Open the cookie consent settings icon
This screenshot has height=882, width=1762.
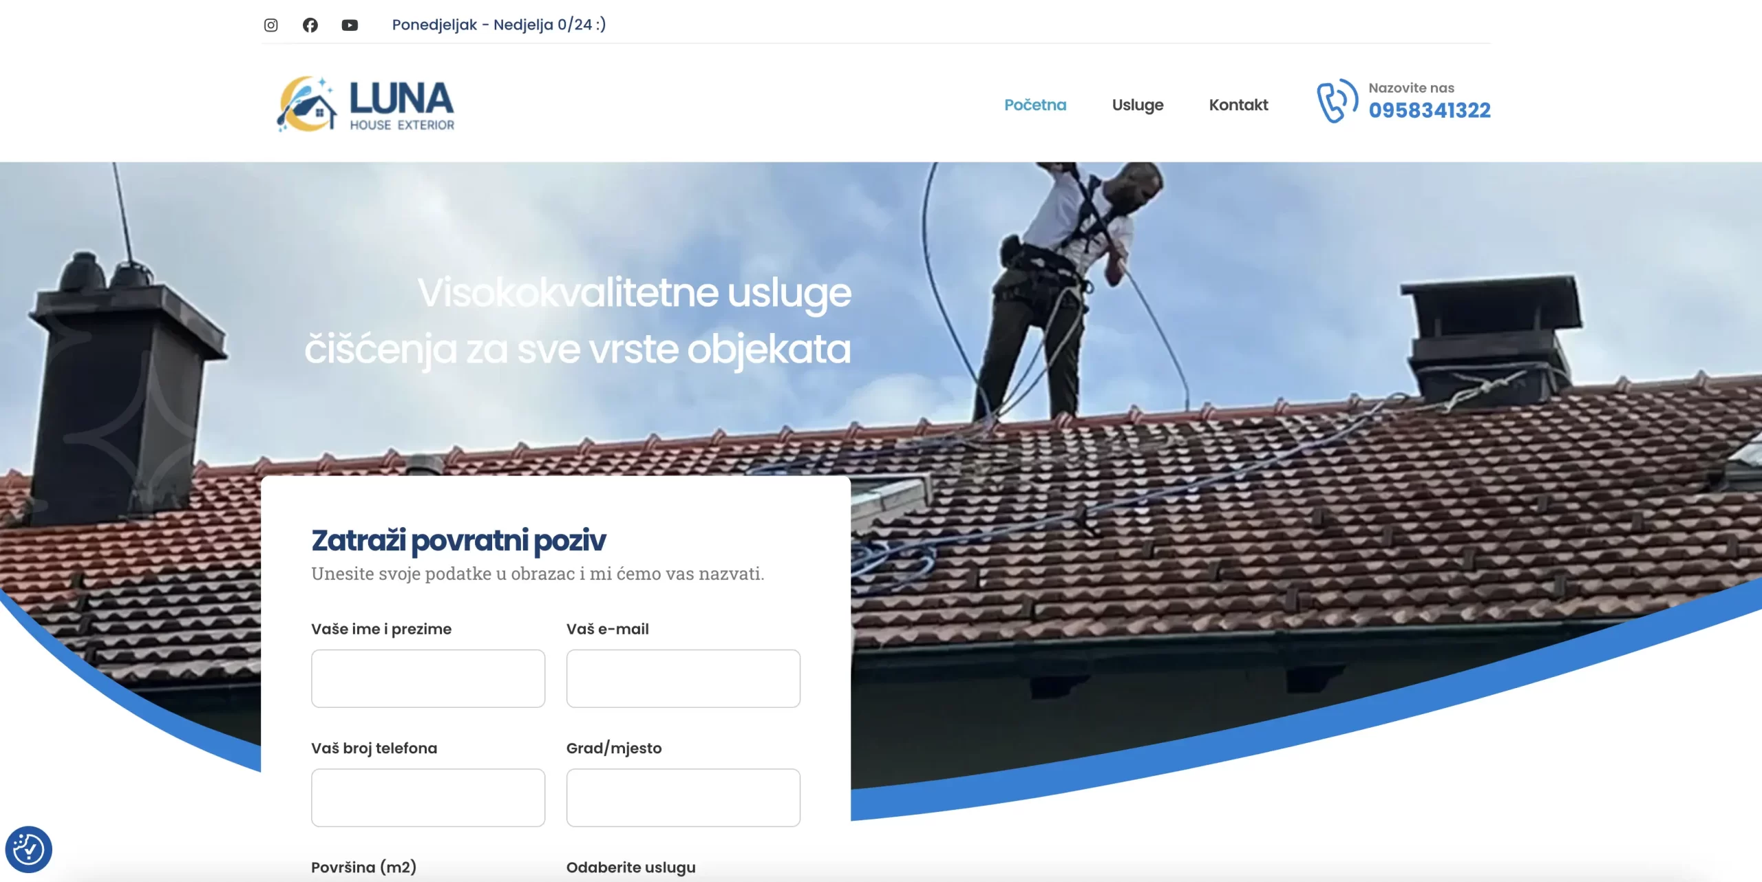coord(28,849)
